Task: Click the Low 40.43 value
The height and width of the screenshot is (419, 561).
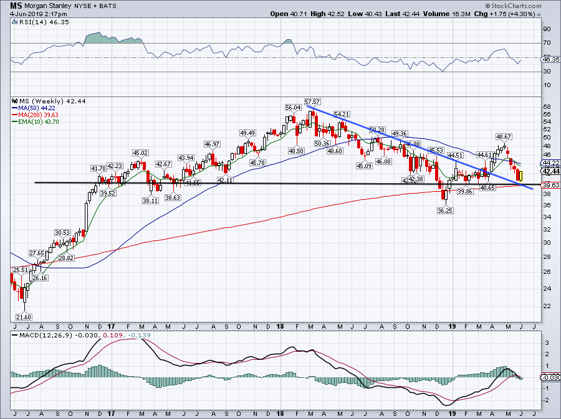Action: click(365, 14)
